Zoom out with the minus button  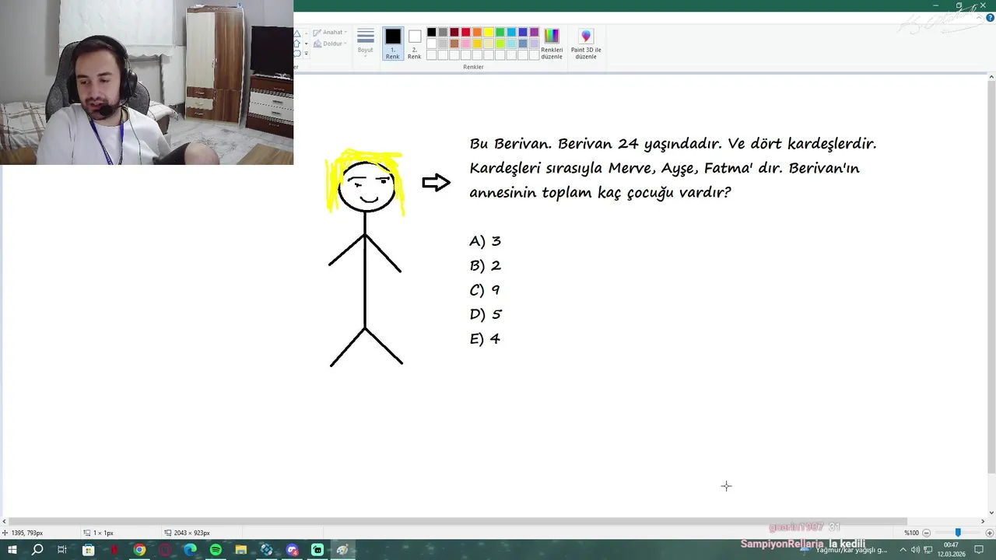pyautogui.click(x=927, y=533)
